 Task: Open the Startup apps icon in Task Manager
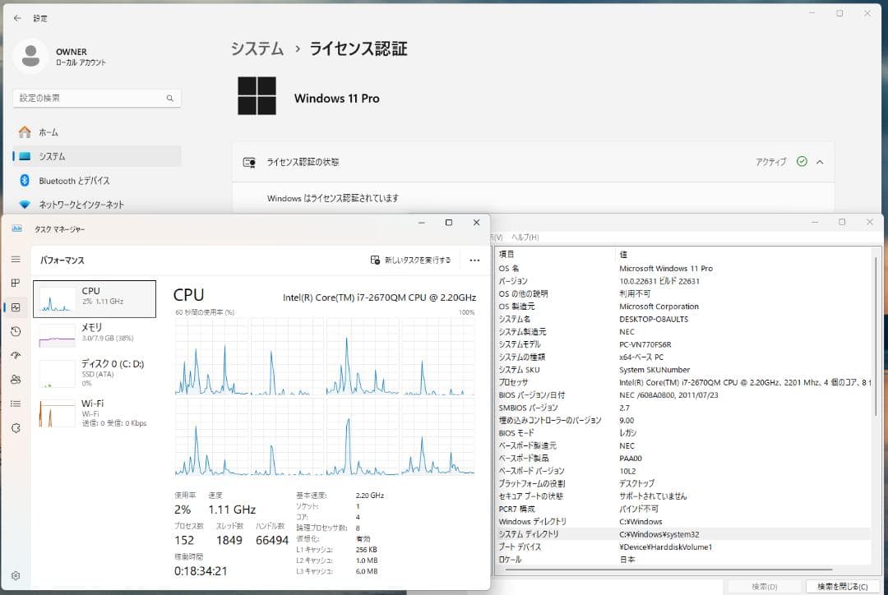pos(14,355)
